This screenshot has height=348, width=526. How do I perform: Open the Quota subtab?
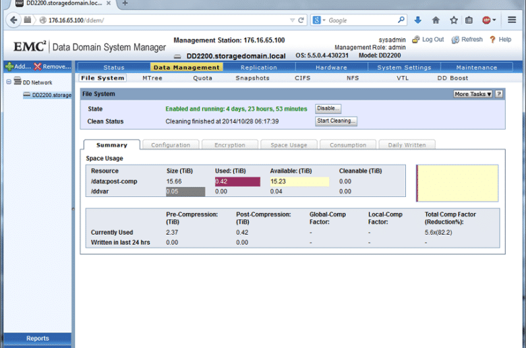tap(202, 78)
